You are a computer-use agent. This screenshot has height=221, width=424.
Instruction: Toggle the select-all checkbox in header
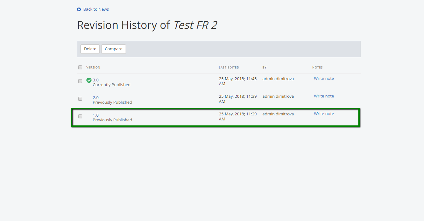pos(80,67)
